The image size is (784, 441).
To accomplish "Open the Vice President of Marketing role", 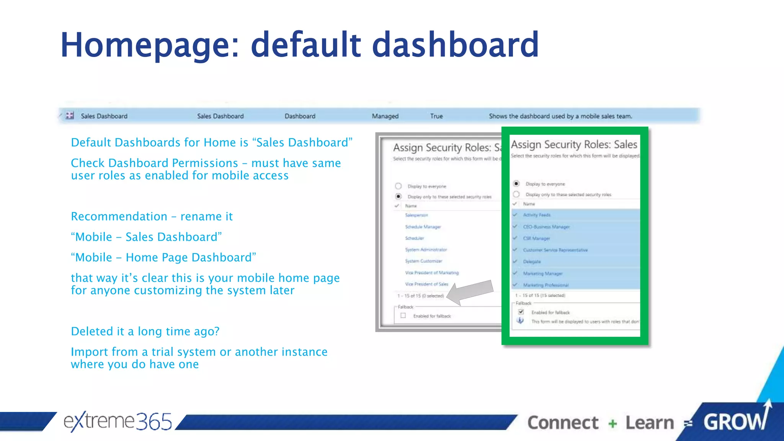I will (432, 273).
